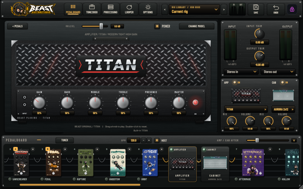Click the pedalboard horizontal scrollbar

tap(80, 185)
